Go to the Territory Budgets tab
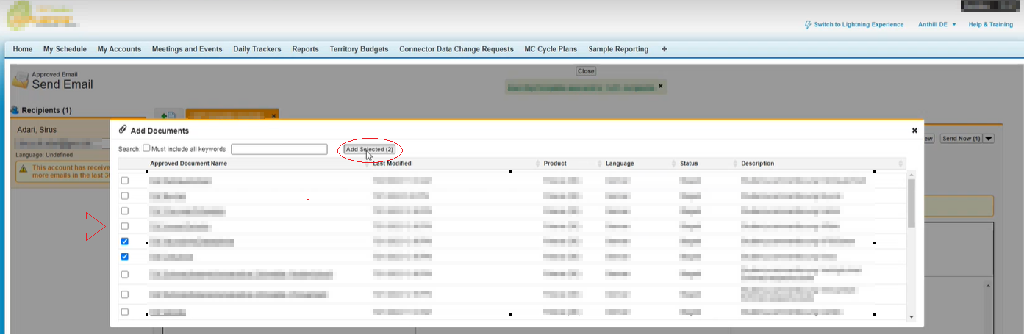The width and height of the screenshot is (1024, 334). (x=359, y=49)
